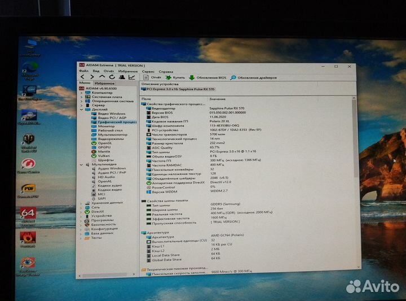The height and width of the screenshot is (301, 406).
Task: Collapse the Мультимедиа tree node
Action: 81,164
